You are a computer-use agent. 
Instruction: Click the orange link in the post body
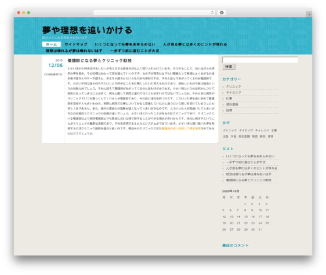181,129
